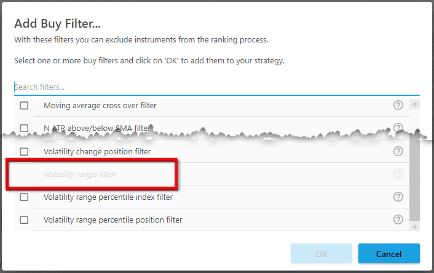
Task: Cancel the Add Buy Filter dialog
Action: pos(389,253)
